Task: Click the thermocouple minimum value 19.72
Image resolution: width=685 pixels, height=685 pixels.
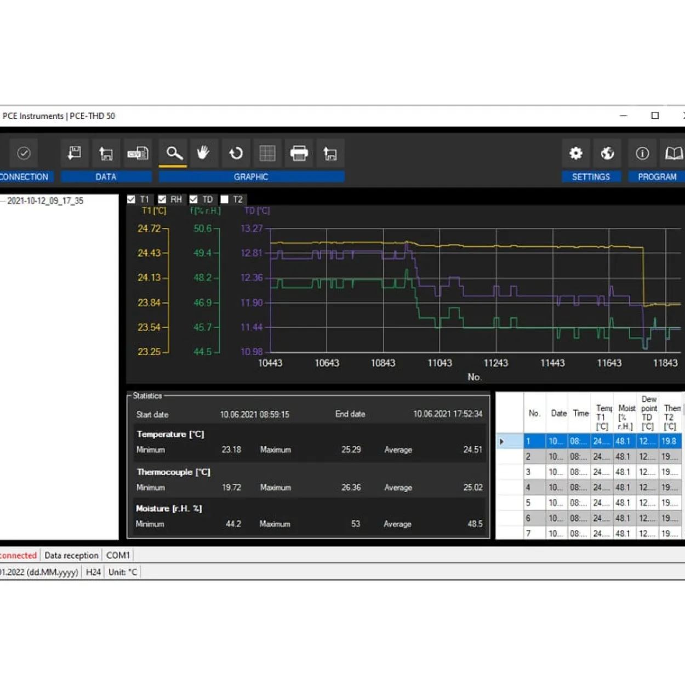Action: [231, 487]
